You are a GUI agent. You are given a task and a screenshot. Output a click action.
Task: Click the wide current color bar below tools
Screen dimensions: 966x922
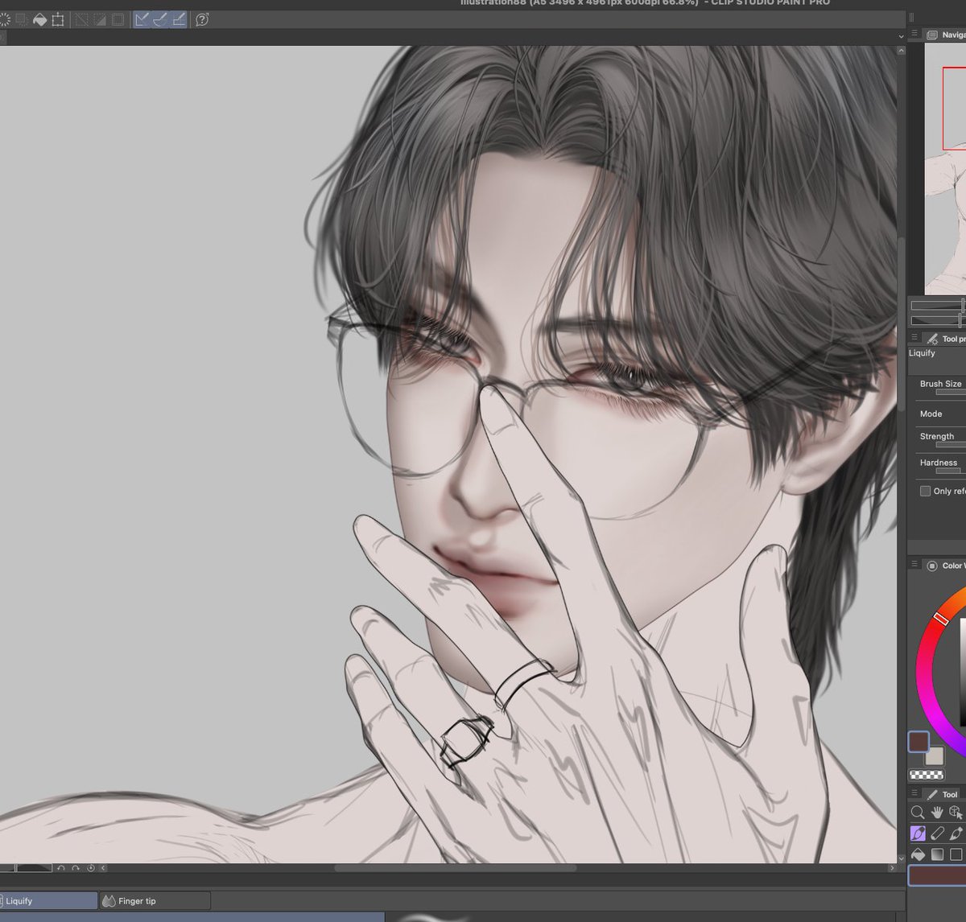pos(937,875)
